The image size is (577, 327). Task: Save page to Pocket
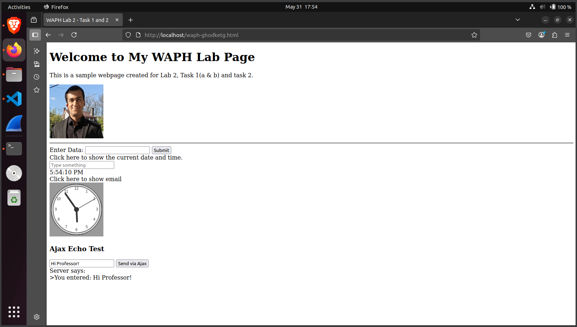529,35
